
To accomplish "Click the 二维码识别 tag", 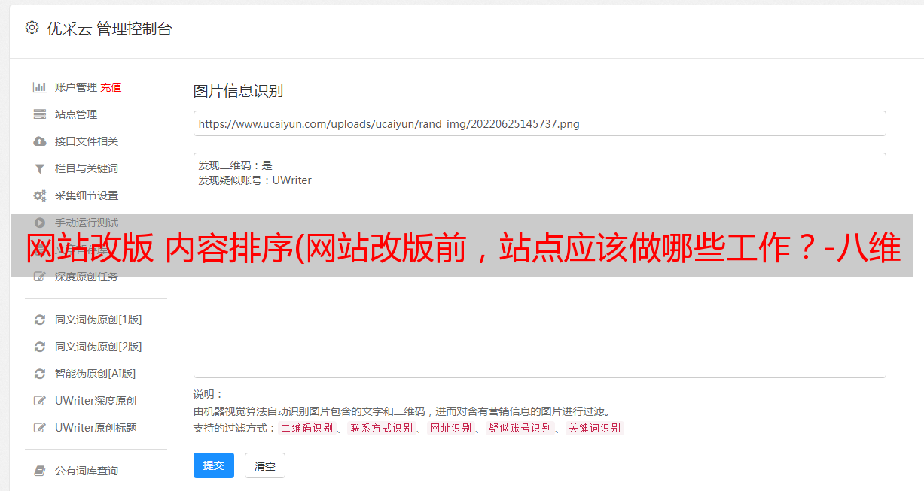I will coord(306,428).
